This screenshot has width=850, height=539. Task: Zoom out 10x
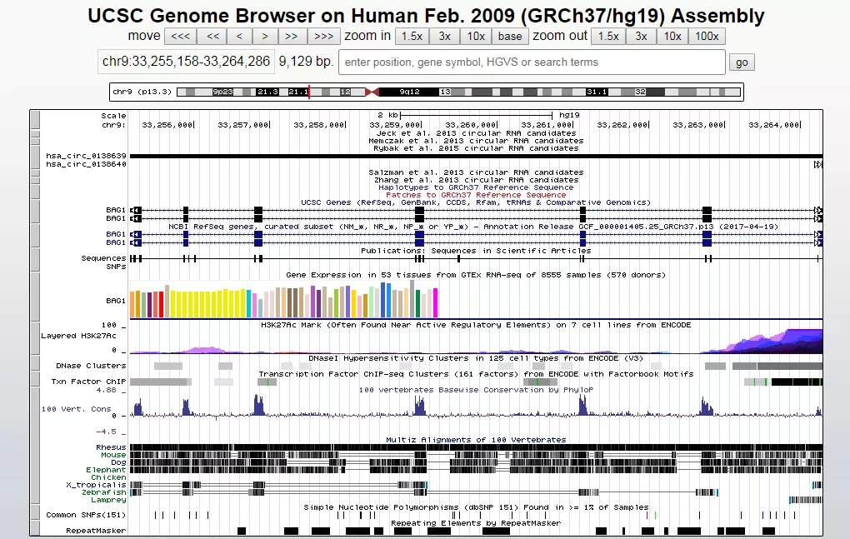click(x=672, y=37)
